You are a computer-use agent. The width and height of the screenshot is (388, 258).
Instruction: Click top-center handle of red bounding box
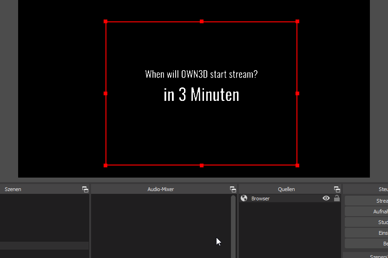click(202, 21)
